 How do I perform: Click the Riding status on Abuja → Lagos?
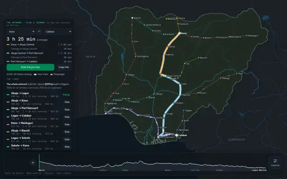click(x=66, y=94)
